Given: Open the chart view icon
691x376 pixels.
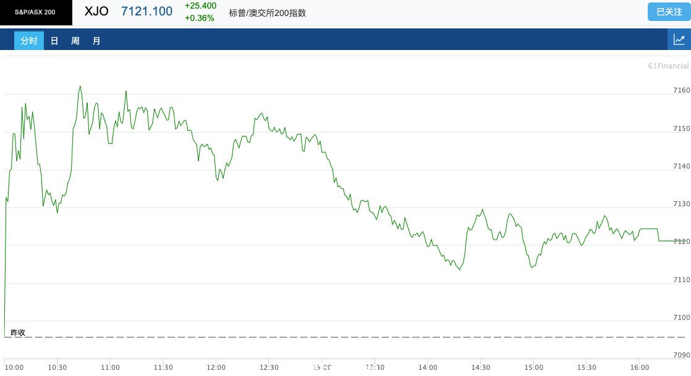Looking at the screenshot, I should [679, 40].
